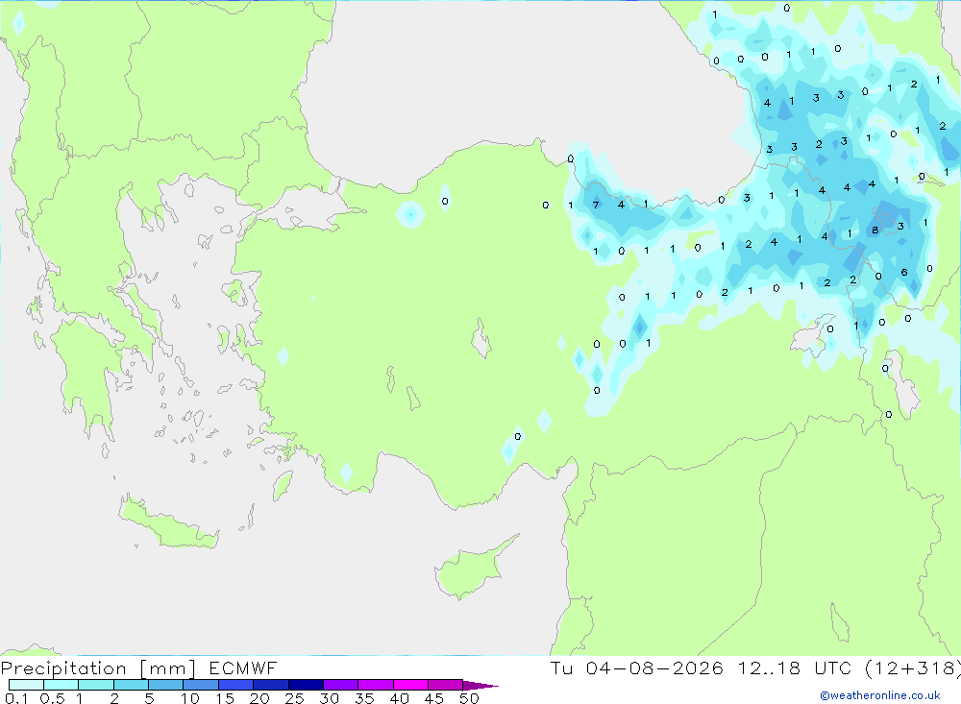
Task: Click the '0.5' legend scale label
Action: (x=52, y=698)
